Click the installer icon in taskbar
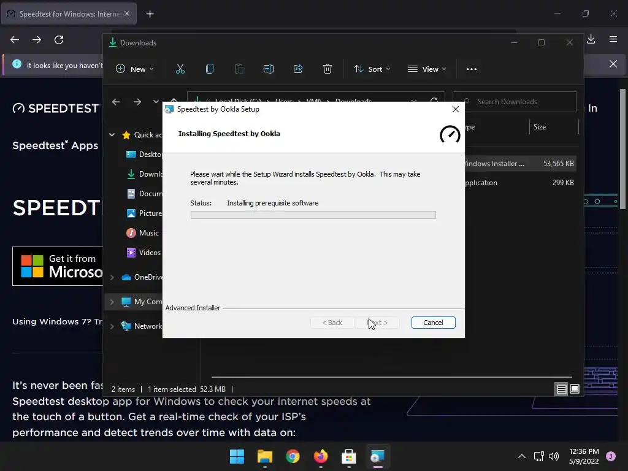628x471 pixels. [x=377, y=456]
